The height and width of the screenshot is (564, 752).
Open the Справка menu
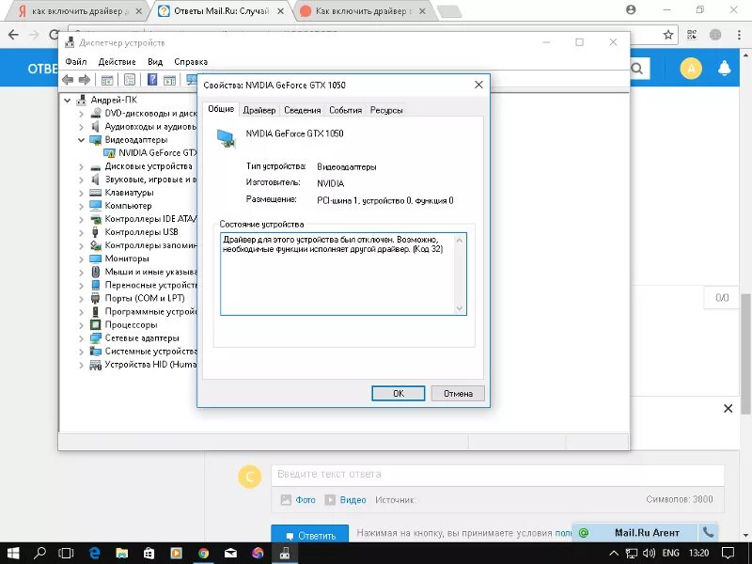point(191,62)
